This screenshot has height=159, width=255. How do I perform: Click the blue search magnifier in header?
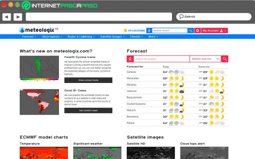pyautogui.click(x=191, y=30)
